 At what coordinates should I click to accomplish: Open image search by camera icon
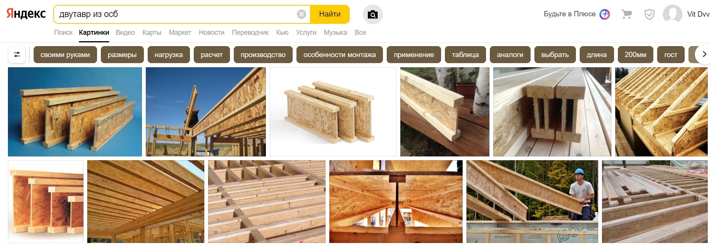(x=373, y=14)
